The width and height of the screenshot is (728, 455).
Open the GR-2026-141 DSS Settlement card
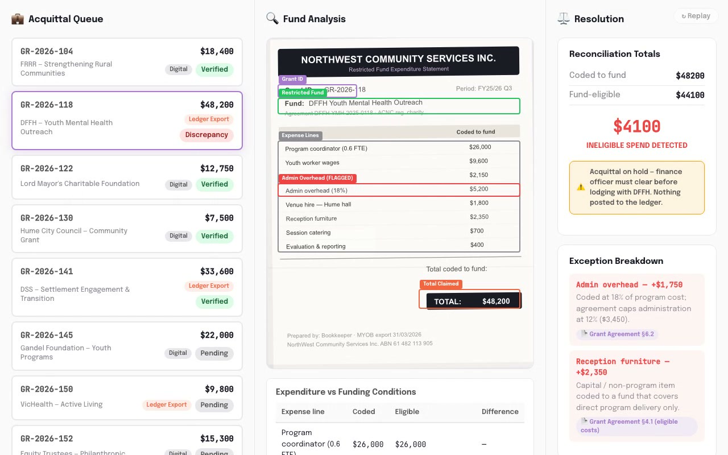[x=127, y=287]
